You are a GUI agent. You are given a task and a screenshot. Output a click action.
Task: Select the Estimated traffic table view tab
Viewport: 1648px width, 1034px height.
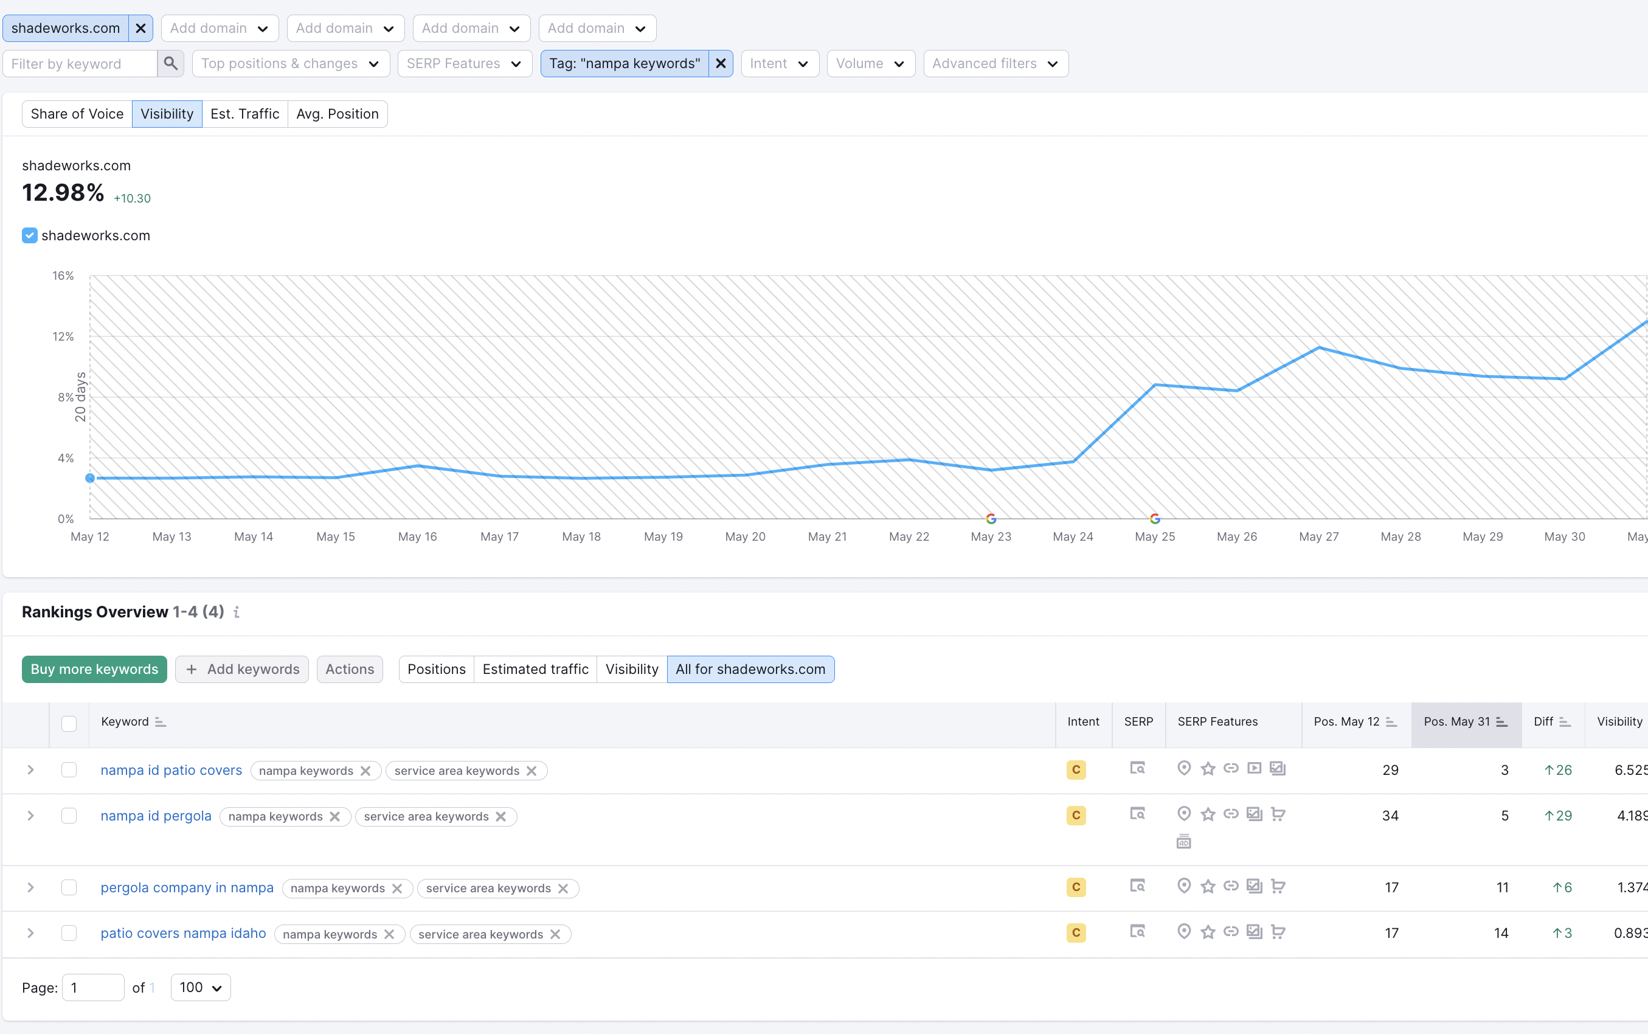[x=536, y=670]
